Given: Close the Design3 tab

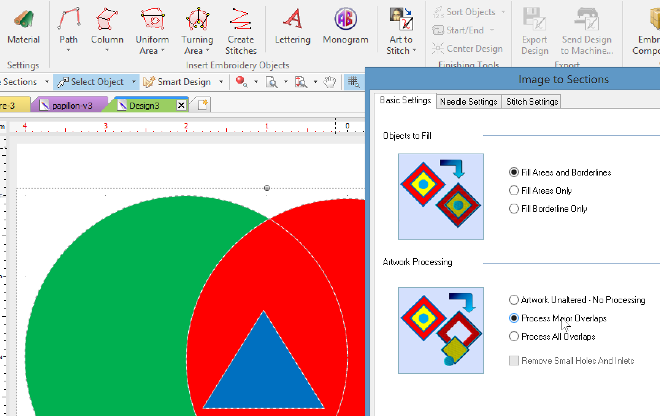Looking at the screenshot, I should [x=181, y=105].
